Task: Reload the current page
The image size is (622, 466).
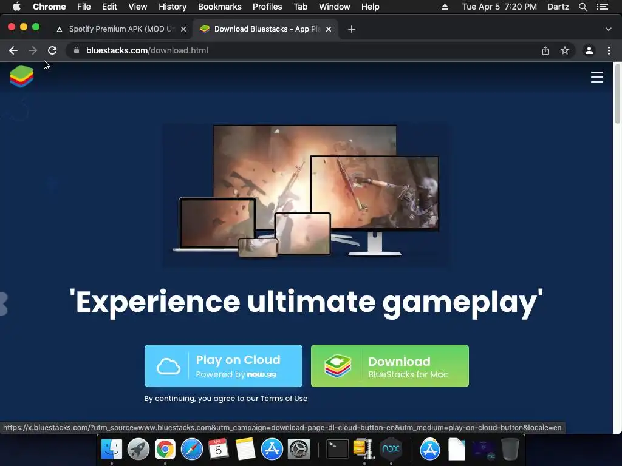Action: pyautogui.click(x=52, y=50)
